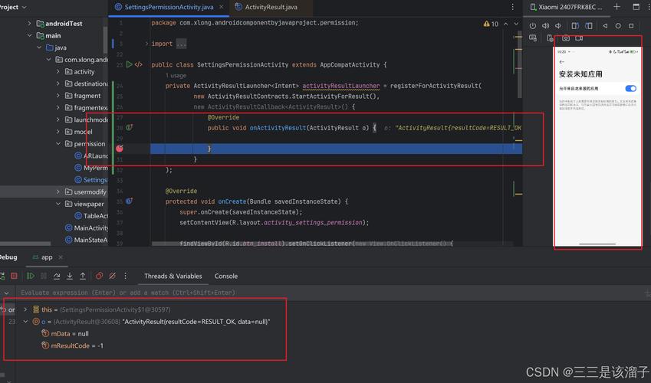Open the View Breakpoints icon
This screenshot has width=651, height=383.
pyautogui.click(x=99, y=276)
